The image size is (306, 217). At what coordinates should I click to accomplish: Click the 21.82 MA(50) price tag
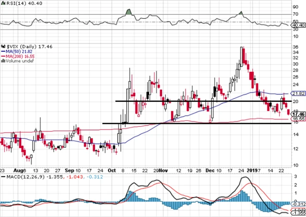[298, 93]
